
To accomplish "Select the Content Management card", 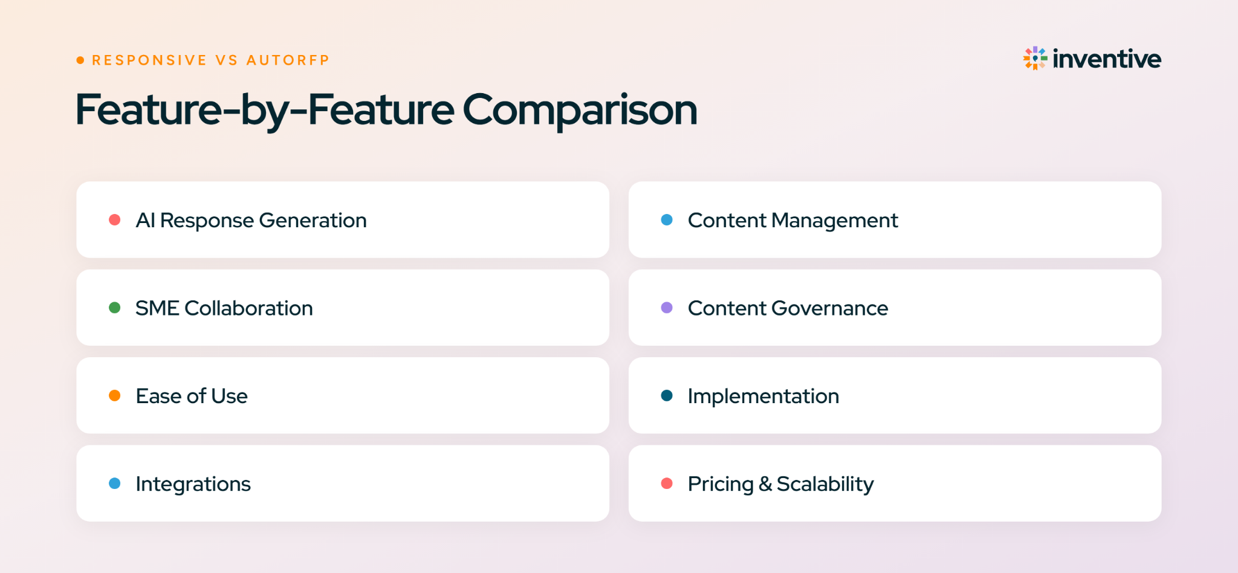I will (895, 219).
